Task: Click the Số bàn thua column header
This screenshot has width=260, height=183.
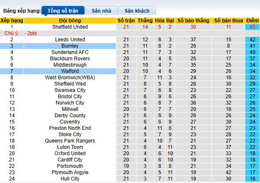Action: pyautogui.click(x=228, y=20)
